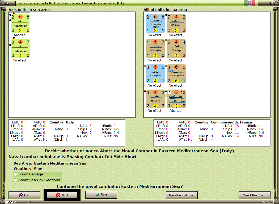Click the Italy NSrch value 3
Image resolution: width=279 pixels, height=204 pixels.
[x=67, y=140]
